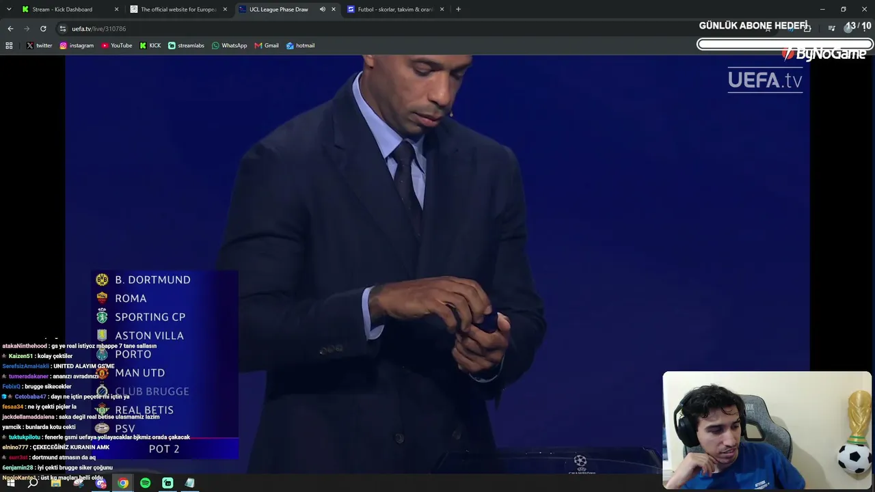Open Spotify from the taskbar
The image size is (875, 492).
point(146,483)
